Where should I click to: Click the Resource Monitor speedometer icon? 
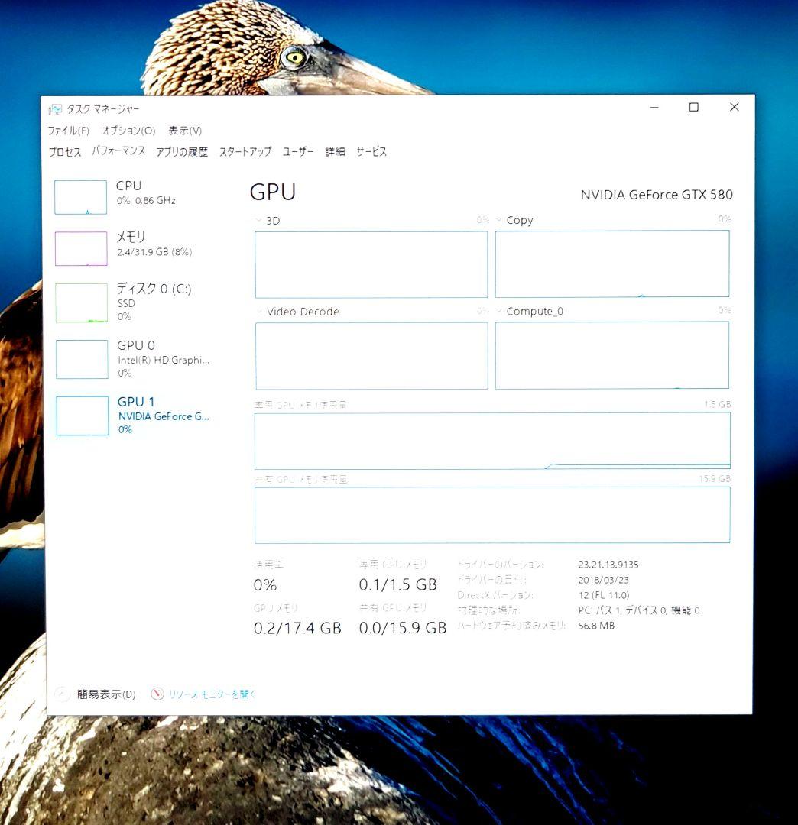tap(157, 694)
